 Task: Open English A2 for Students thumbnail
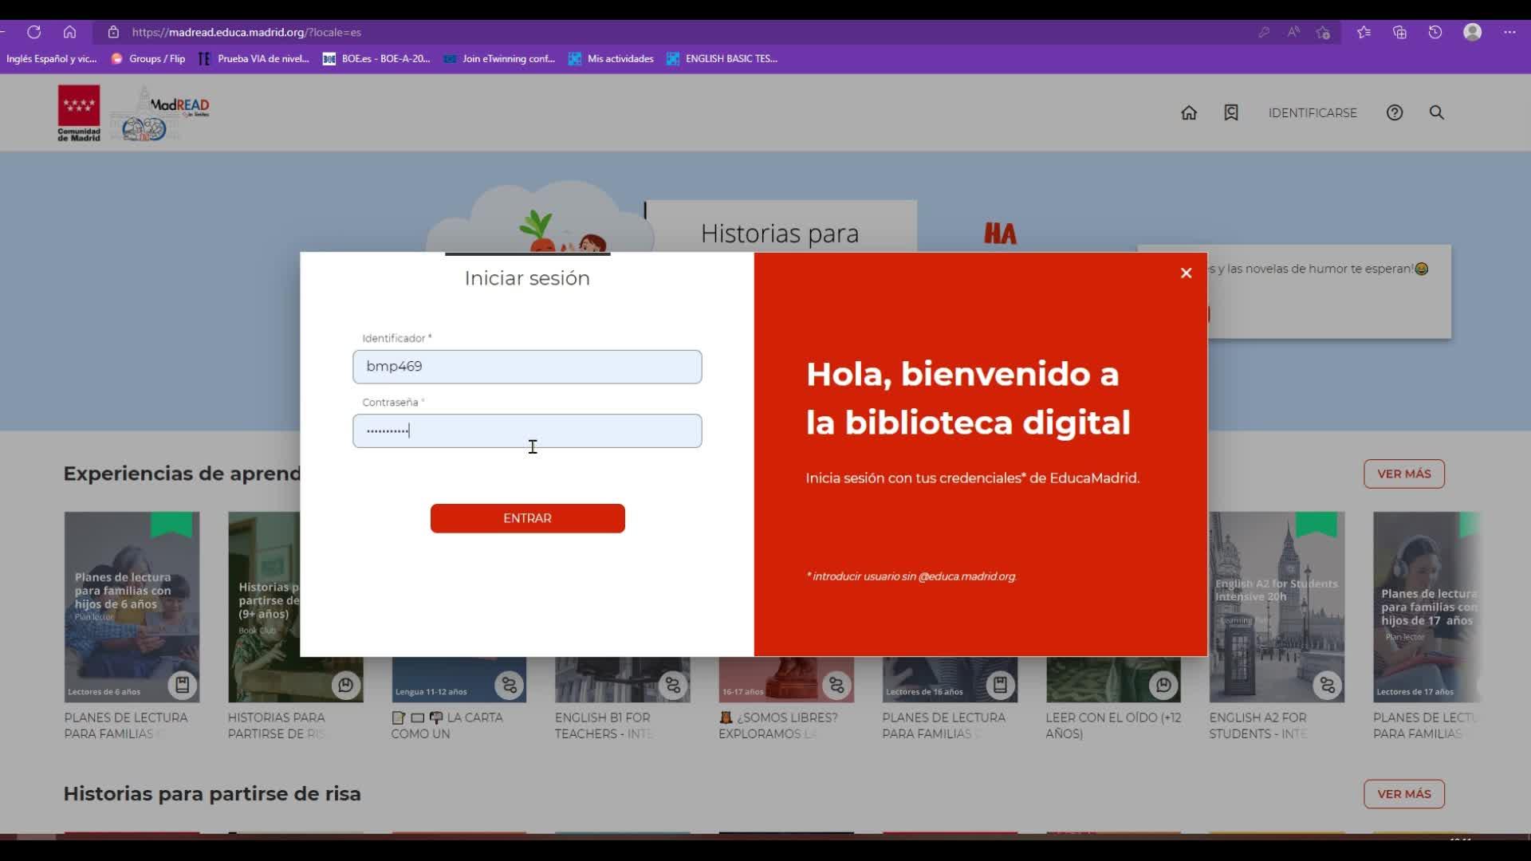point(1276,606)
